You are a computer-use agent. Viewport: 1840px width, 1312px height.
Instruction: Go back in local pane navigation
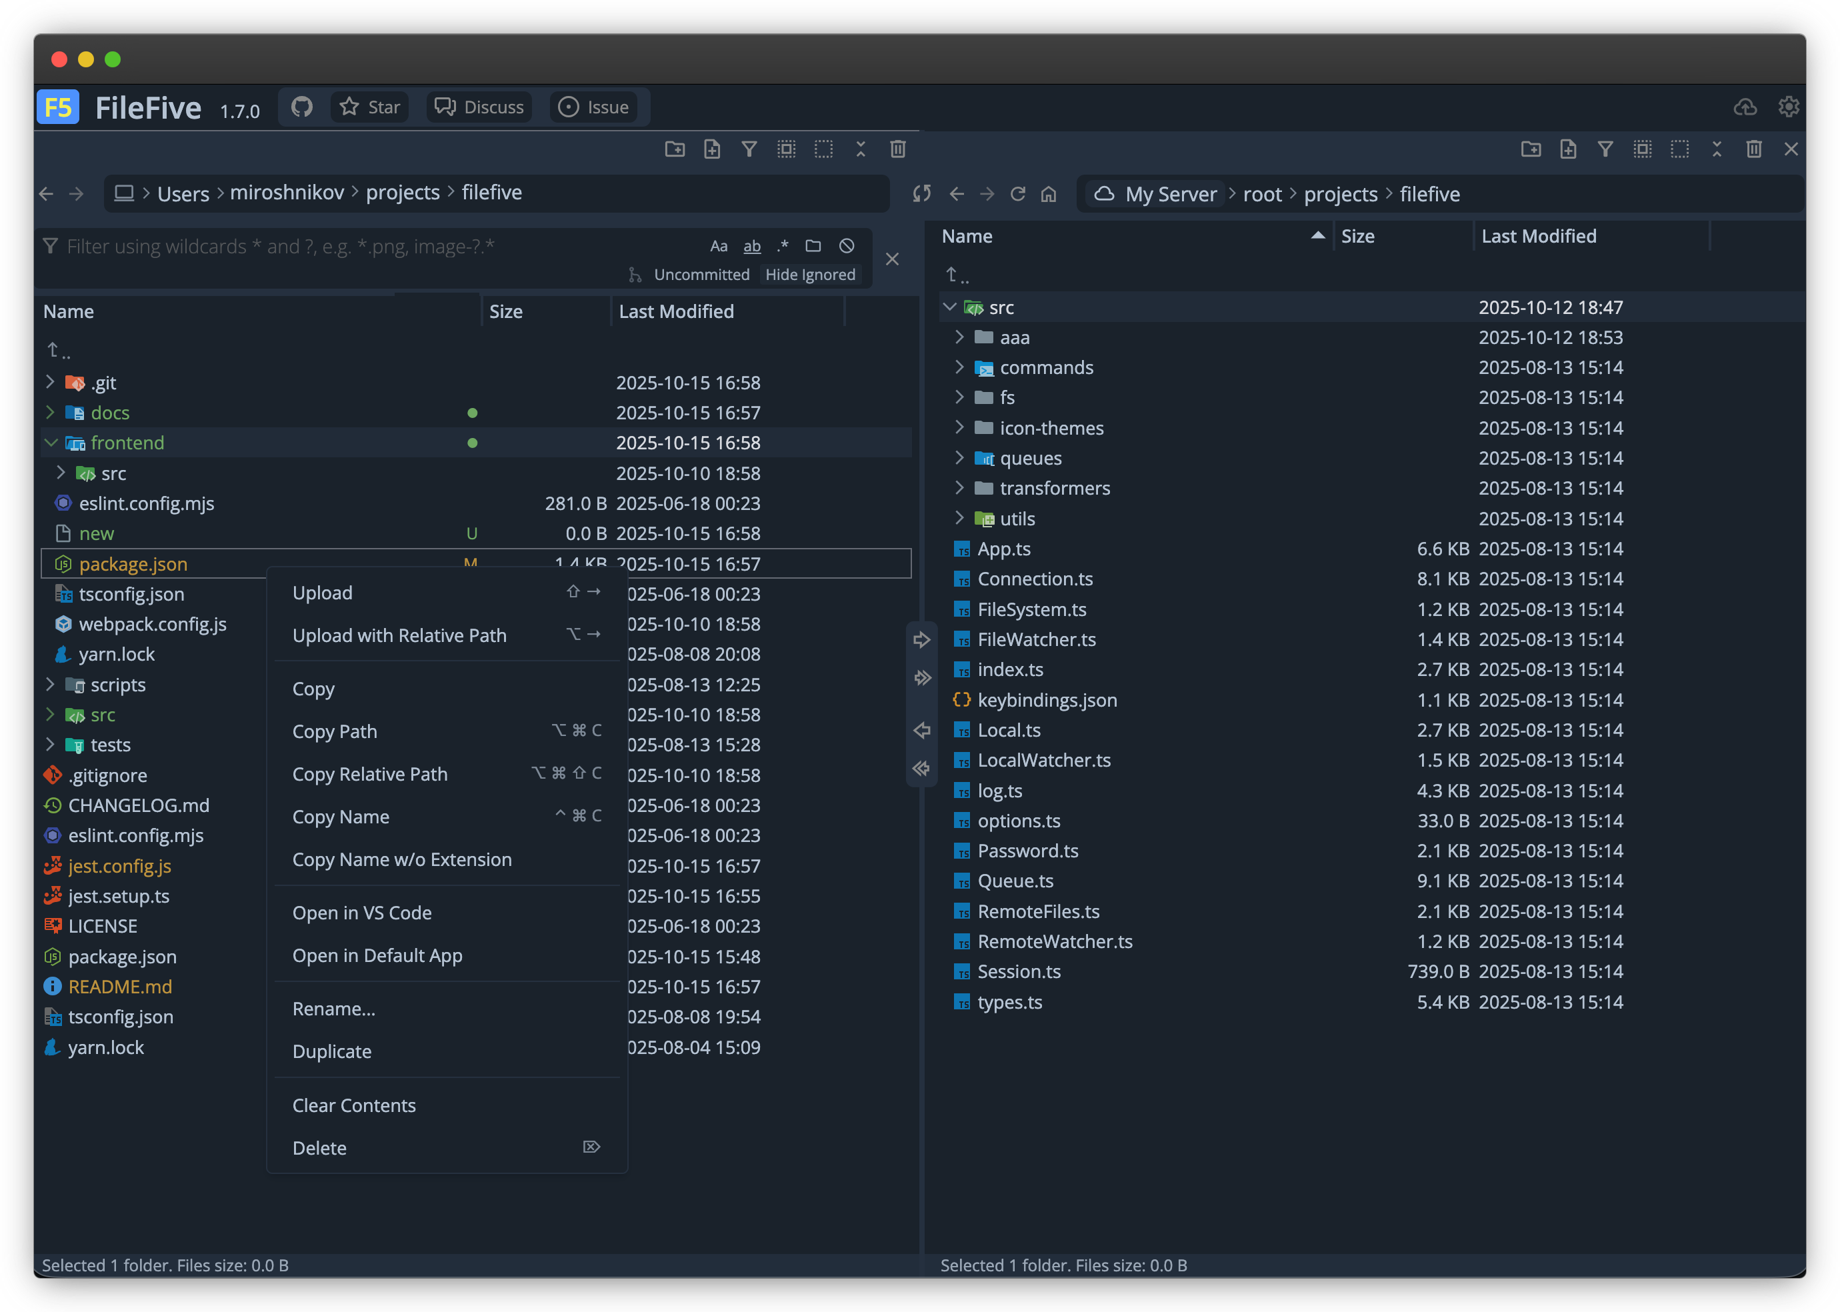coord(46,194)
